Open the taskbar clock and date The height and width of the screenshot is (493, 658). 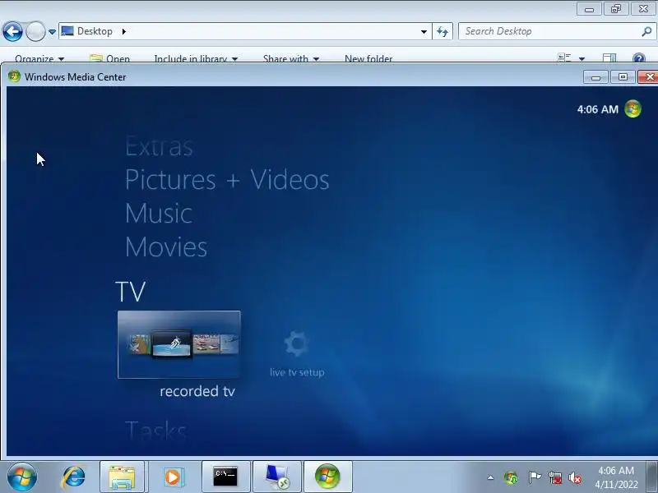pos(616,477)
